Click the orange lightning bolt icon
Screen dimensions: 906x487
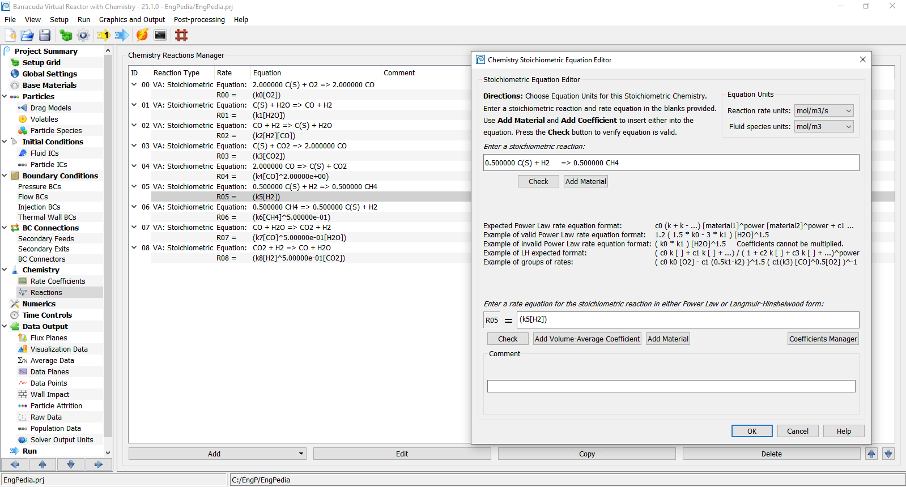[x=142, y=35]
